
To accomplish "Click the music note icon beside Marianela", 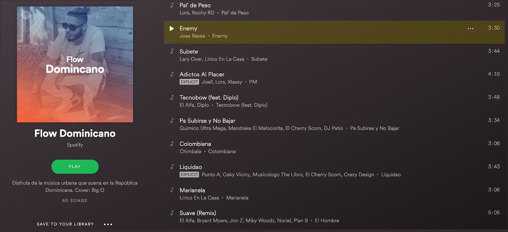I will tap(172, 190).
